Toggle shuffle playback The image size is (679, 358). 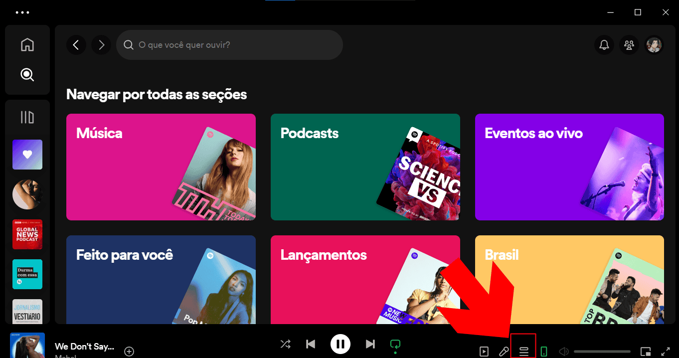click(x=285, y=344)
